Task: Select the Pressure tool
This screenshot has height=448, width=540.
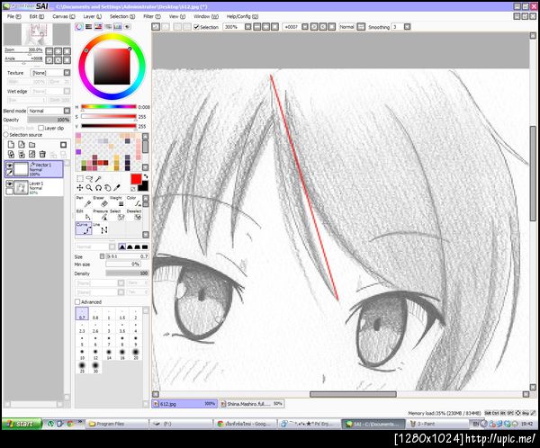Action: click(x=101, y=215)
